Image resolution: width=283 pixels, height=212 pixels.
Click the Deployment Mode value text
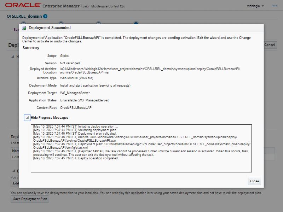click(95, 86)
